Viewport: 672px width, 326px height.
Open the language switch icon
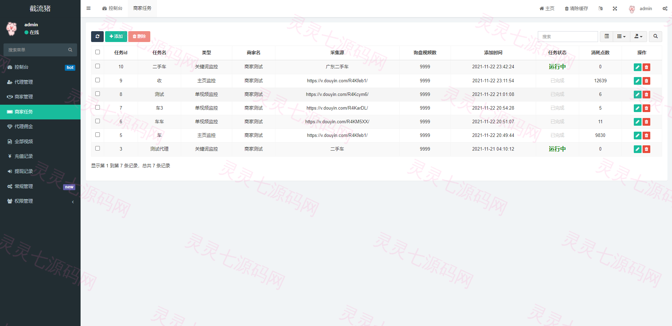click(x=601, y=8)
